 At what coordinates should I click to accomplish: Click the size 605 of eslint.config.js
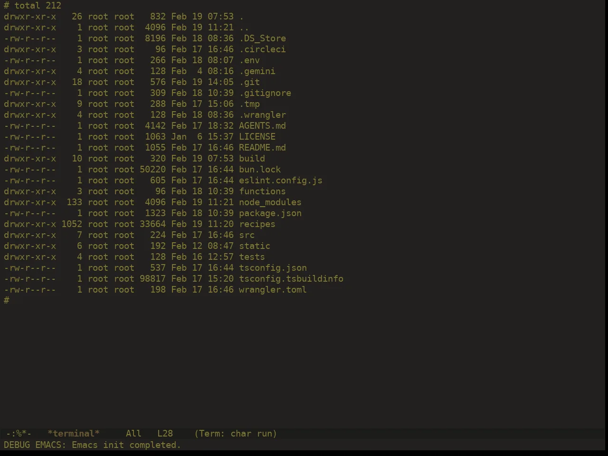click(x=158, y=180)
